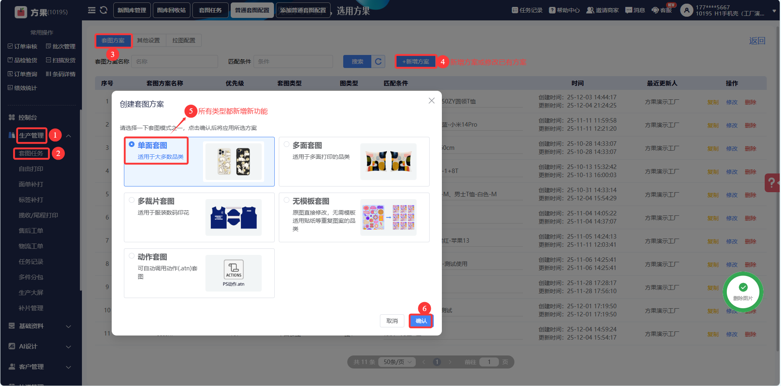The width and height of the screenshot is (781, 386).
Task: Click the 返回 link
Action: 757,41
